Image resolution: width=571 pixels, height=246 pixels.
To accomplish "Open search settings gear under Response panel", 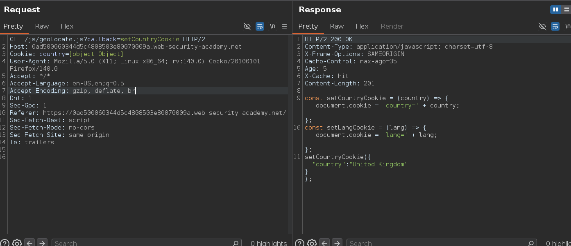I will (x=312, y=243).
